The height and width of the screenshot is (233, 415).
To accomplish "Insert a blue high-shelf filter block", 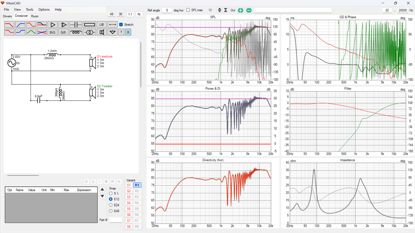I will (x=20, y=32).
